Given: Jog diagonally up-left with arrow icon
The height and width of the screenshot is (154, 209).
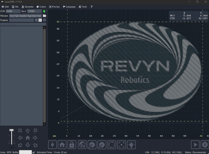Looking at the screenshot, I should (20, 130).
